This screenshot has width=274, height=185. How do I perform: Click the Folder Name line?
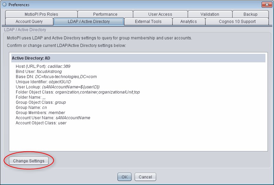[30, 97]
